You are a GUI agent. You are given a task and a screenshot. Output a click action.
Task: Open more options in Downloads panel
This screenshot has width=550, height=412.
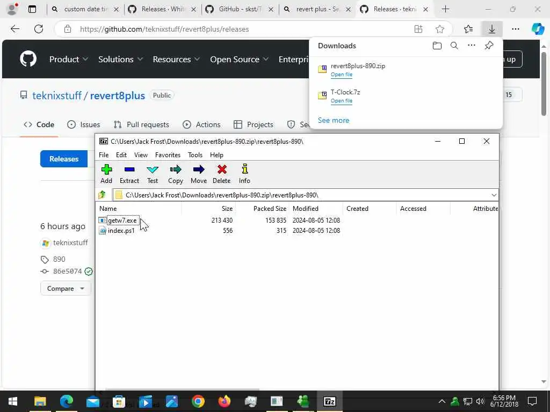(472, 45)
